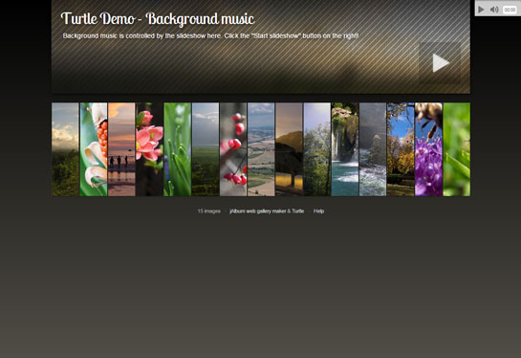Open the orange berries and white petals thumbnail
Viewport: 521px width, 358px height.
(94, 149)
